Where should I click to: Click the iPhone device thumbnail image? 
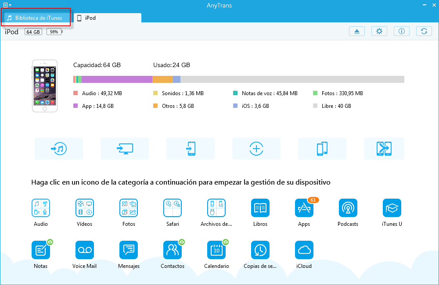point(45,86)
